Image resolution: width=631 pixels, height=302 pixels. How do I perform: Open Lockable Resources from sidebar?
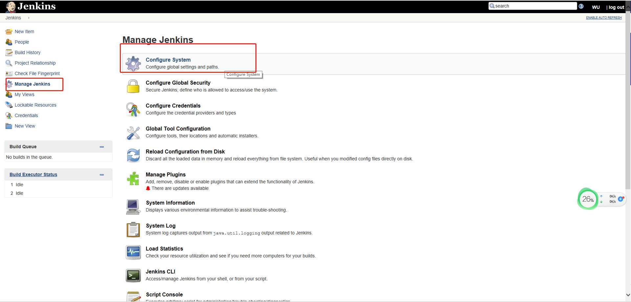[35, 105]
